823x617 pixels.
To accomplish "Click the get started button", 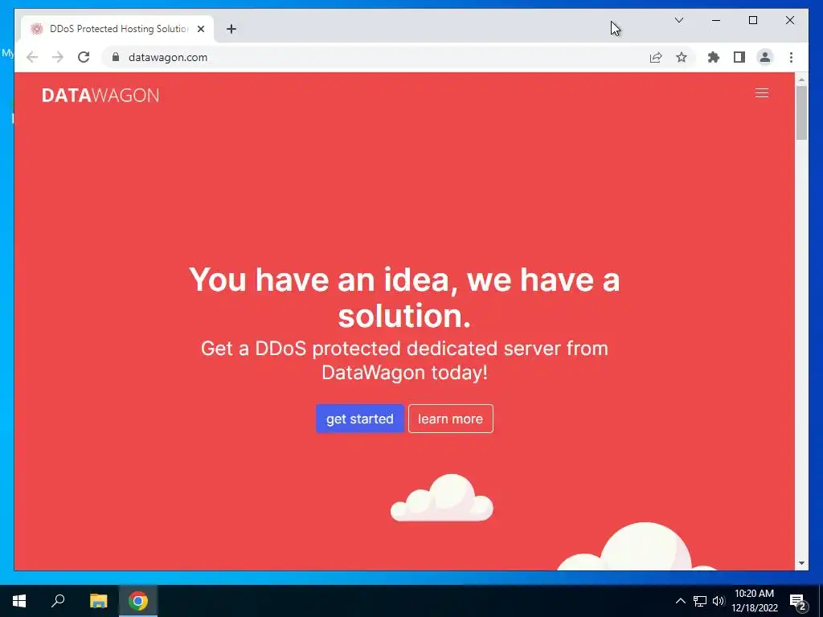I will pos(359,419).
